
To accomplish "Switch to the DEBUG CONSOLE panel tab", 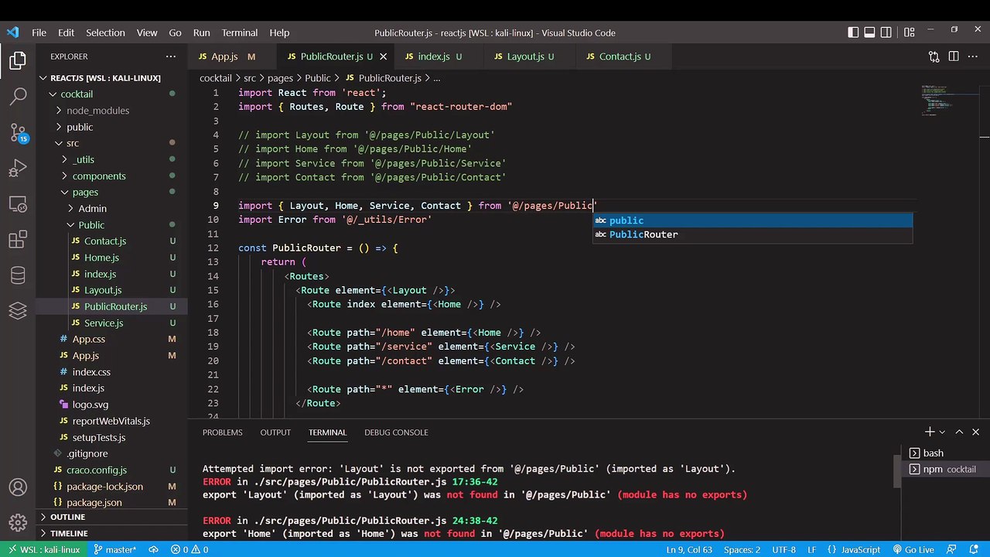I will [x=396, y=432].
